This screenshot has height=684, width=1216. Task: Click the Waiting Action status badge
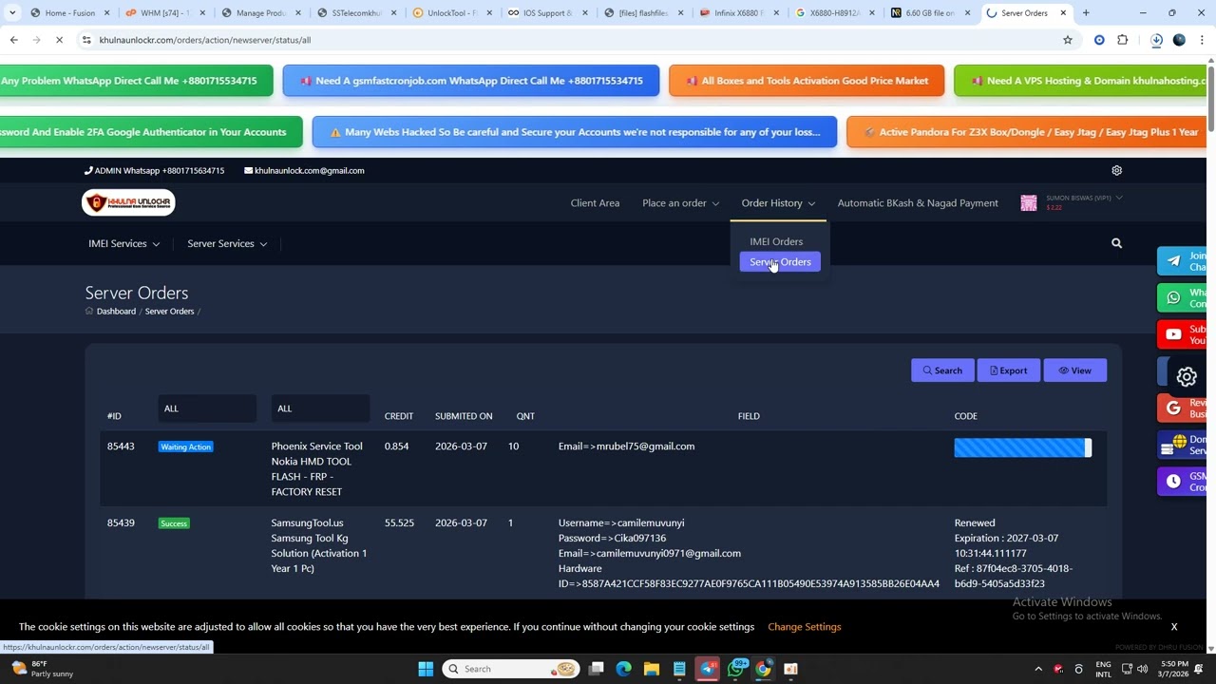185,446
